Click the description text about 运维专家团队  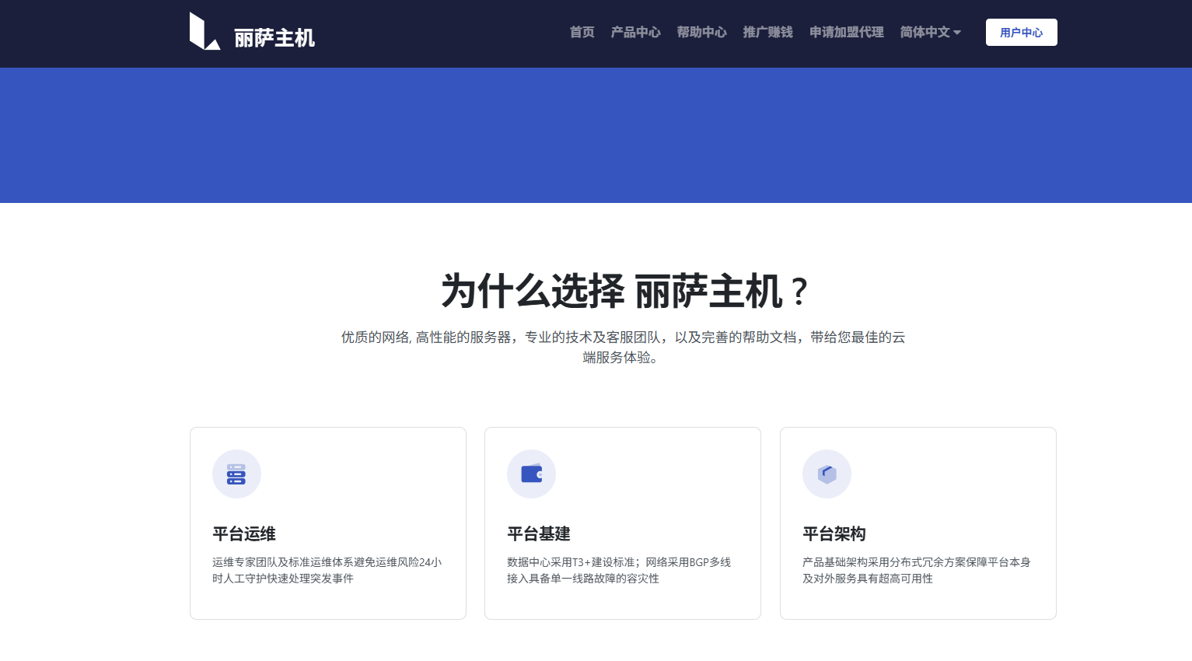tap(327, 570)
